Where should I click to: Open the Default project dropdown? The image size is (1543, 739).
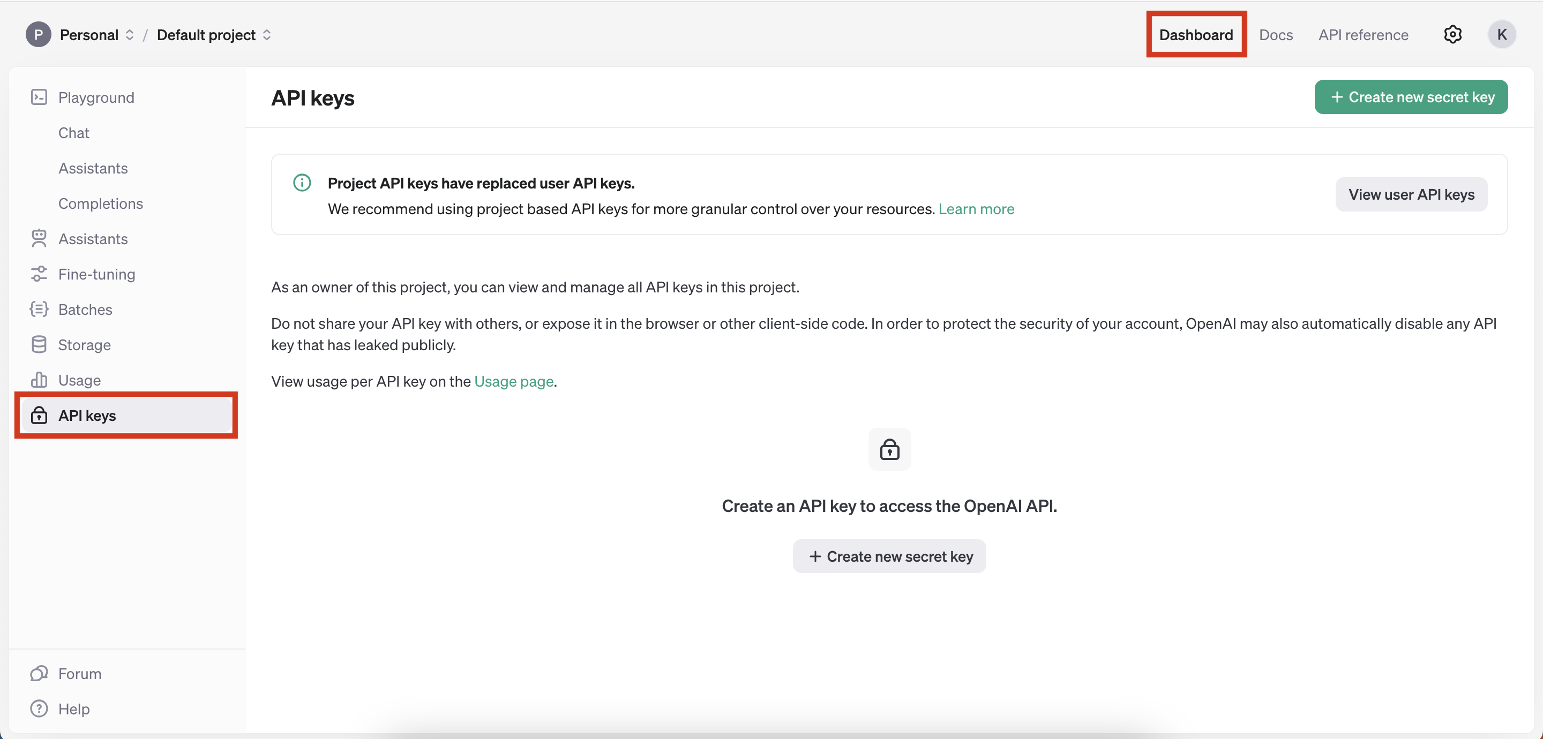214,35
